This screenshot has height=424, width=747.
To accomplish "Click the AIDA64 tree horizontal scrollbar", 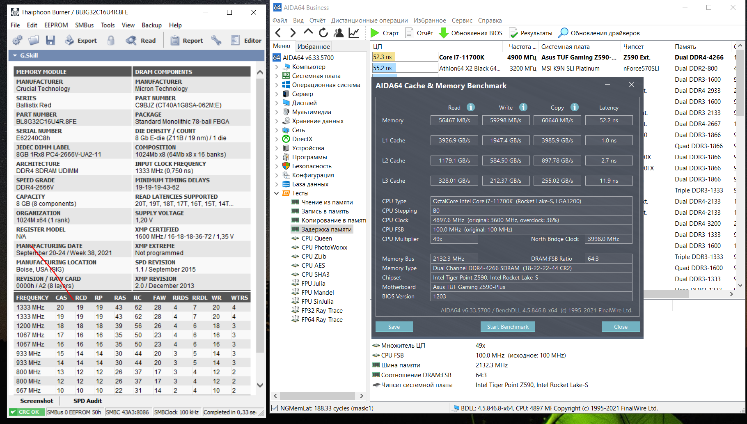I will click(318, 396).
